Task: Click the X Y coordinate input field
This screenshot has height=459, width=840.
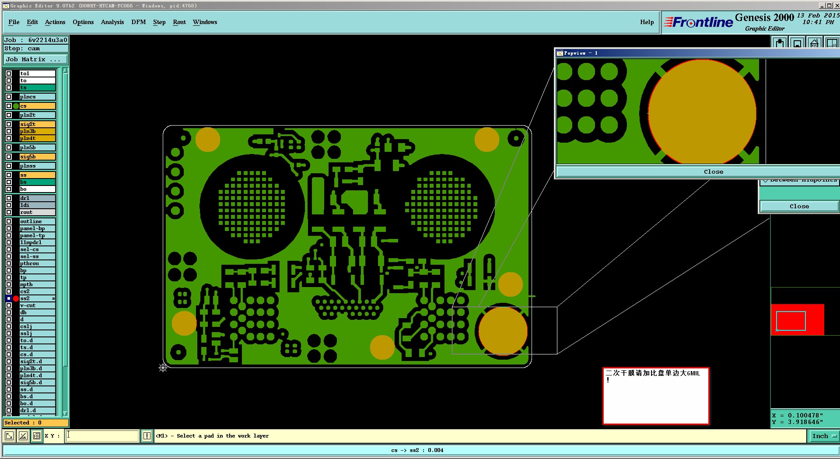Action: (102, 436)
